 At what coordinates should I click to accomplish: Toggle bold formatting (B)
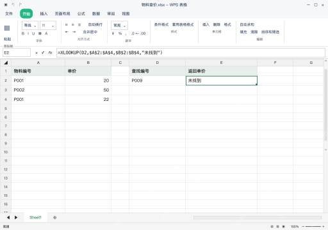pyautogui.click(x=23, y=34)
